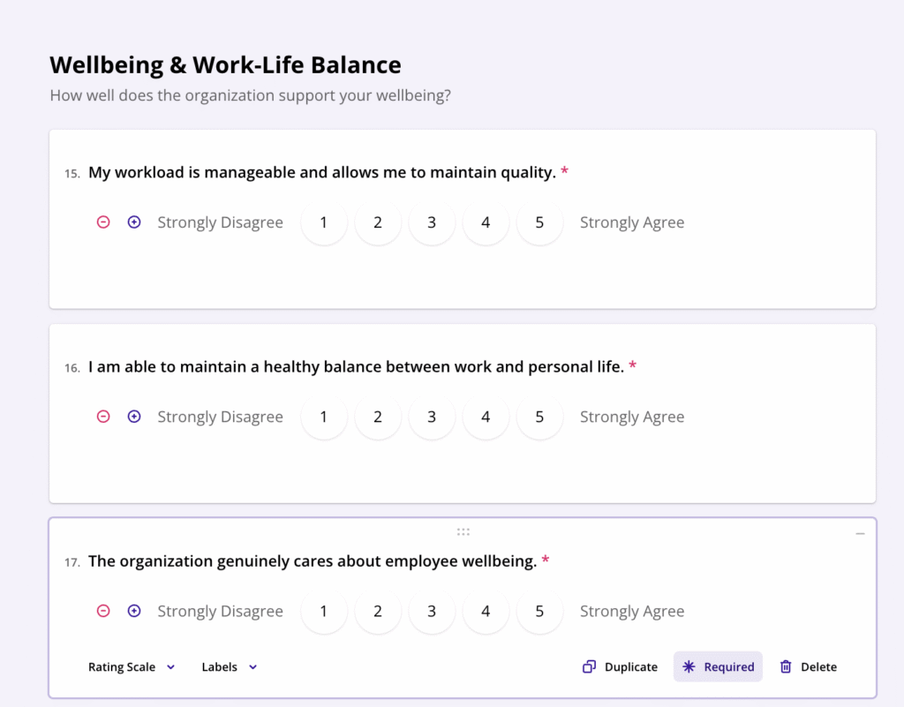The width and height of the screenshot is (904, 707).
Task: Select rating 3 for the workload question
Action: point(432,222)
